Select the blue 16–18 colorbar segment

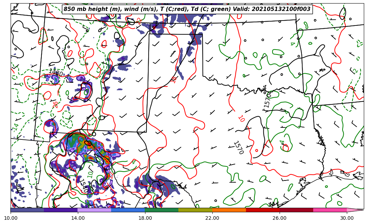click(128, 210)
